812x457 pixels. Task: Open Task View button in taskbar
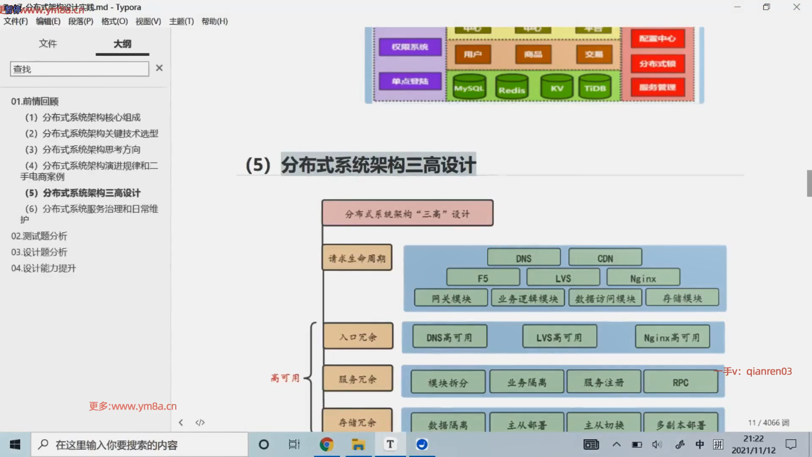coord(294,444)
